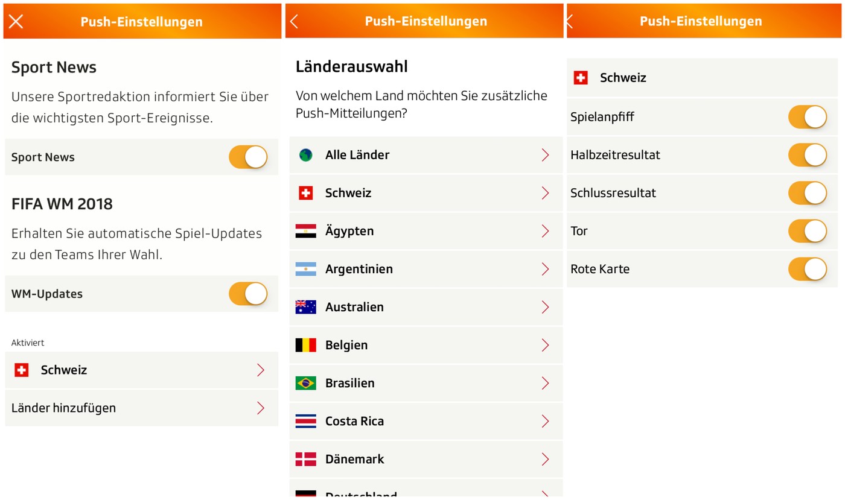This screenshot has width=845, height=500.
Task: Click the Brazil flag icon beside Brasilien
Action: click(305, 383)
